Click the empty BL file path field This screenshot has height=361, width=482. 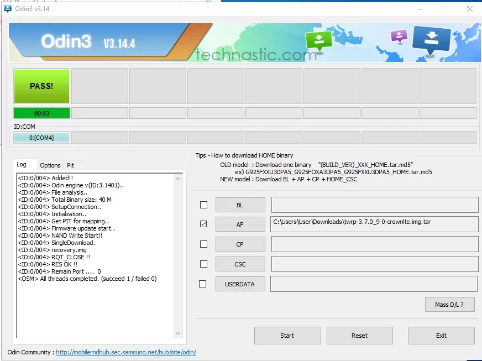(x=374, y=205)
